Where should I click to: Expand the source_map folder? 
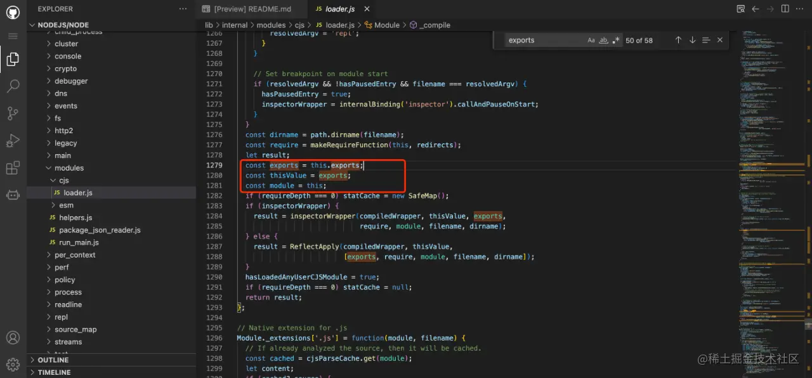click(111, 330)
